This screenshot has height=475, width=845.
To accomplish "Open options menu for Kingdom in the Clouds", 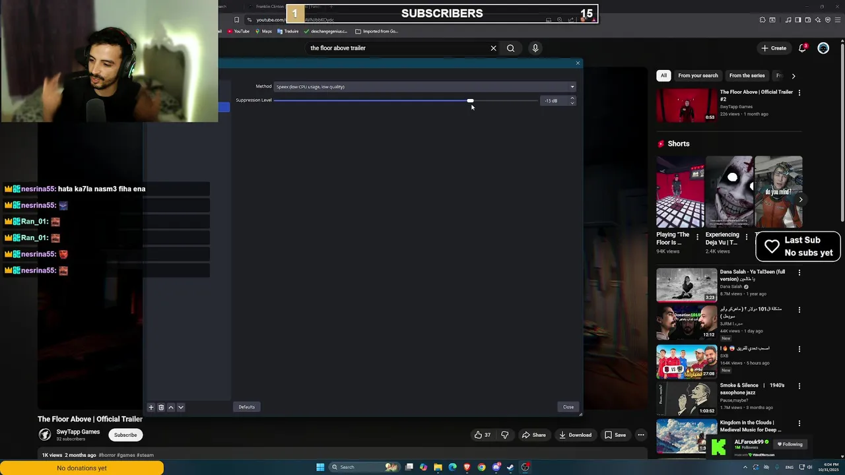I will click(799, 424).
